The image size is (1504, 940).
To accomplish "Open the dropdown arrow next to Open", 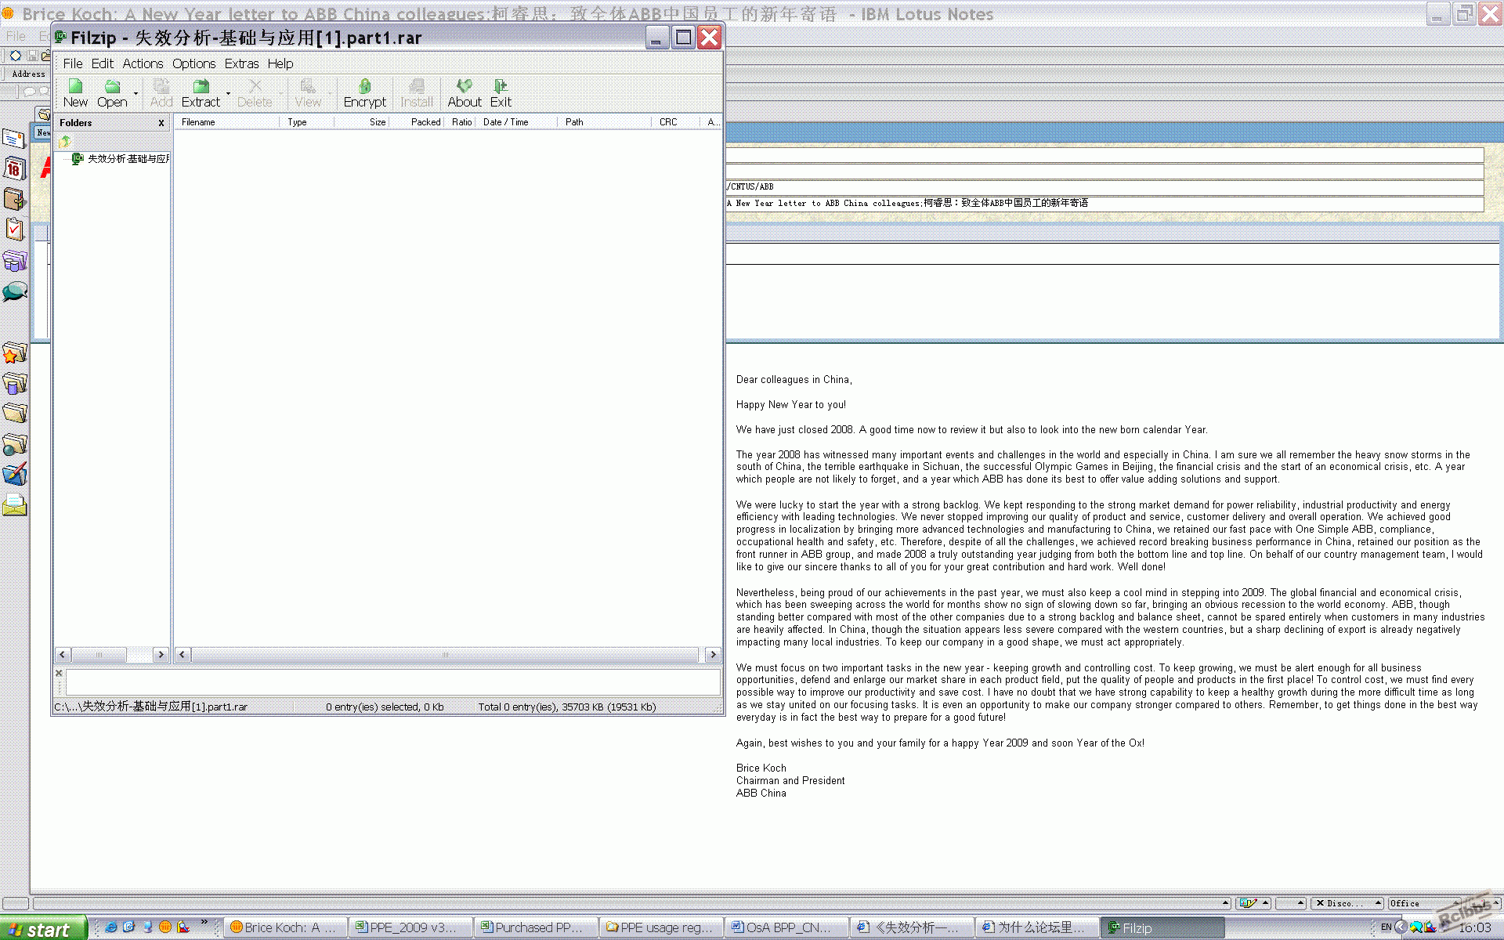I will click(136, 94).
